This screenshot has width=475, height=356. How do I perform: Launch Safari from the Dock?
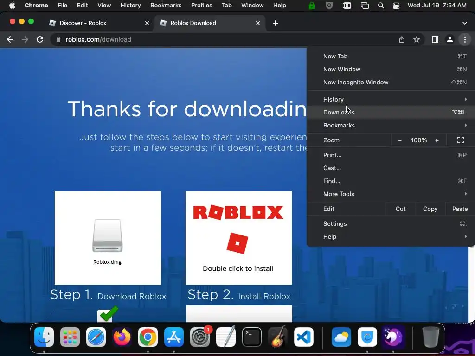pyautogui.click(x=96, y=337)
